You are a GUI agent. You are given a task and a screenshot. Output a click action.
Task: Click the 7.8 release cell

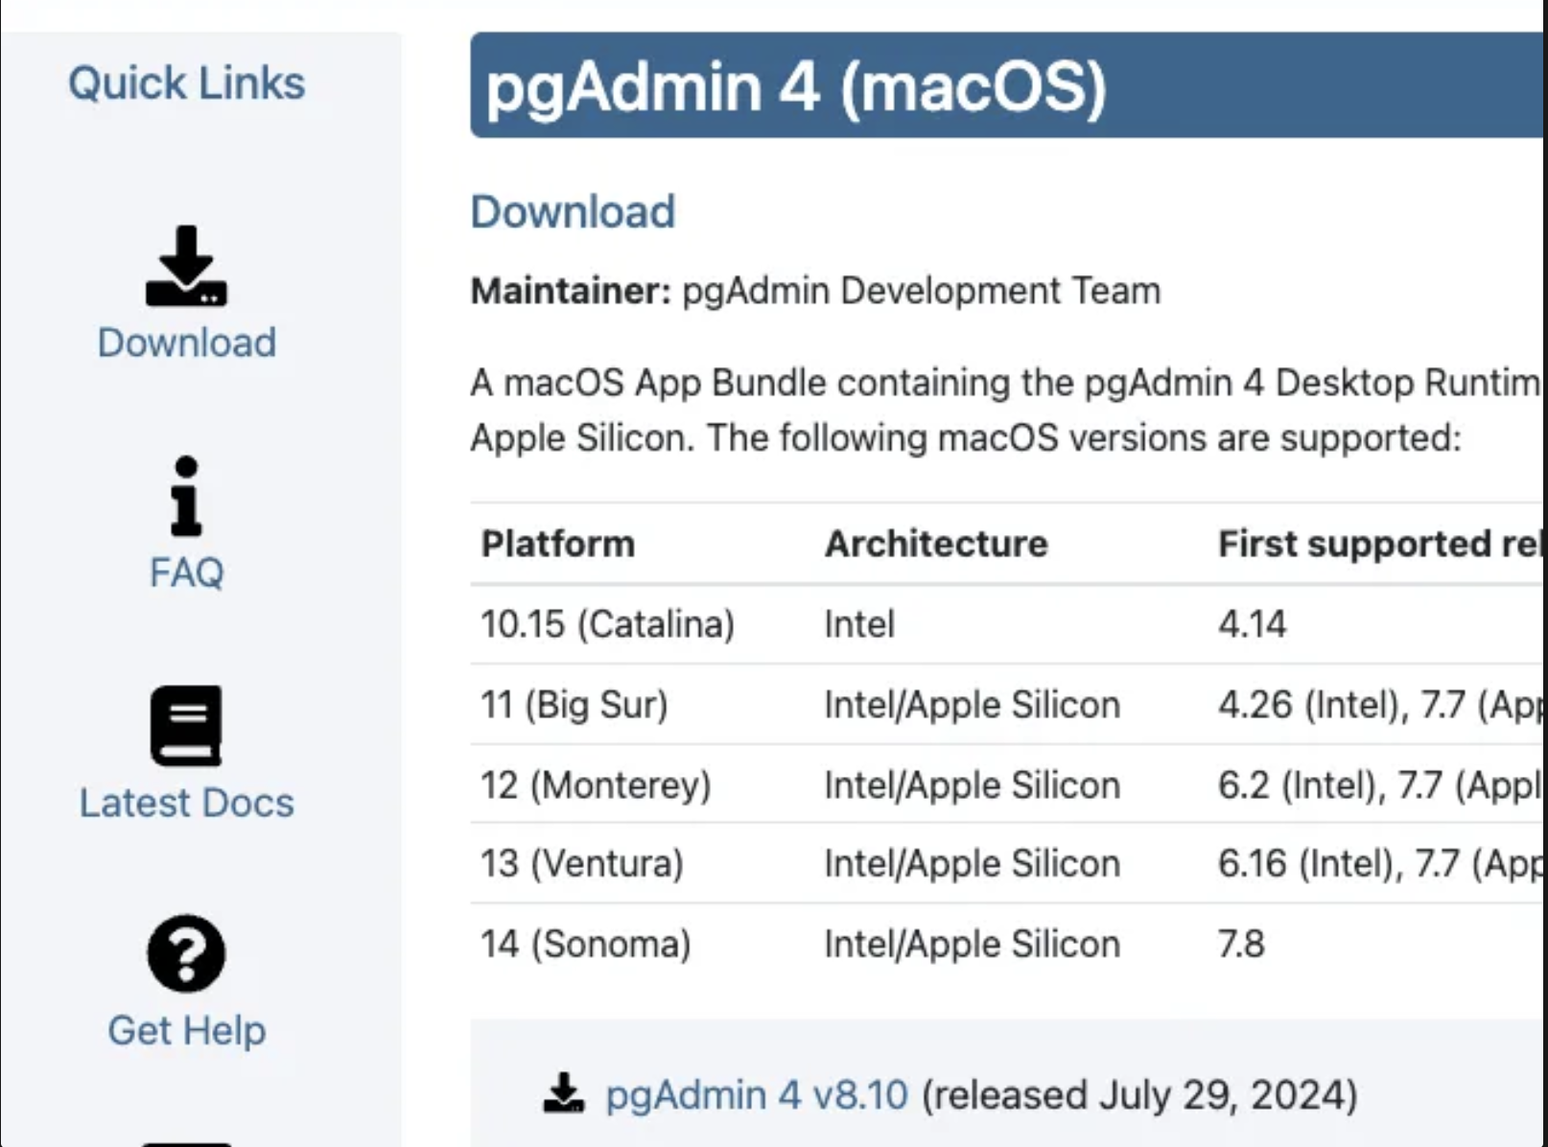click(x=1241, y=945)
